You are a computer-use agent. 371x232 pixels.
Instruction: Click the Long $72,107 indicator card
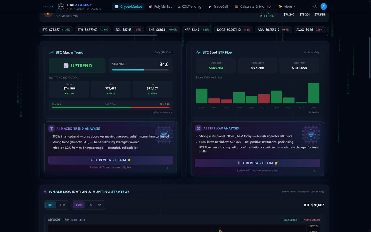[152, 89]
